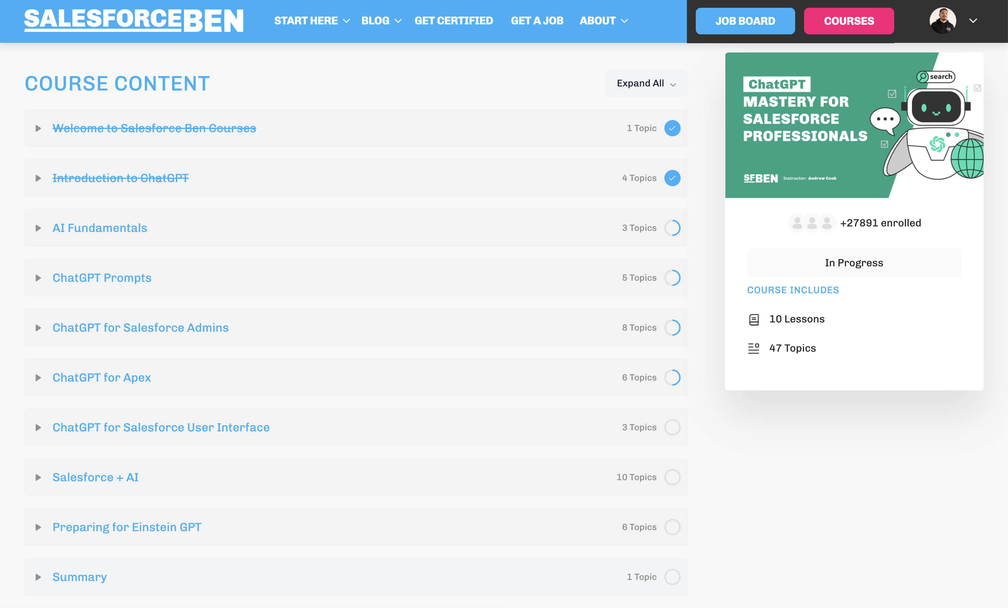Click the pink Courses button

(x=848, y=21)
